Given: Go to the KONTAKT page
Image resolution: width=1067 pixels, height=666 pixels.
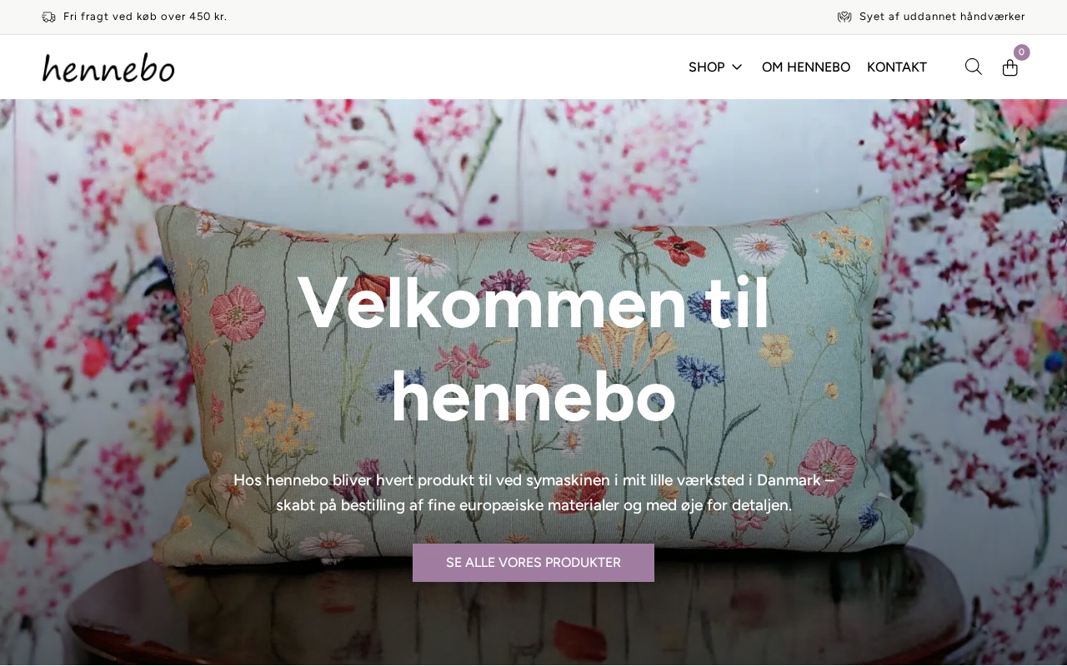Looking at the screenshot, I should pyautogui.click(x=897, y=67).
